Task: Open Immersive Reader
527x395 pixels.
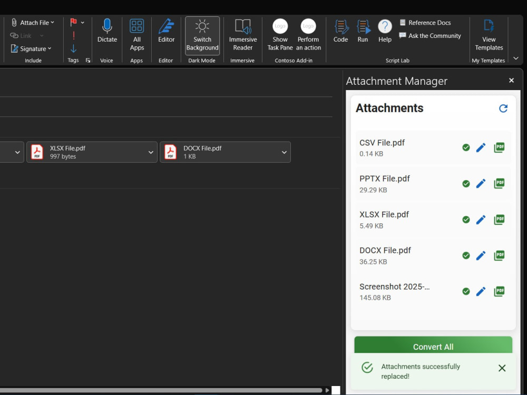Action: pyautogui.click(x=242, y=35)
